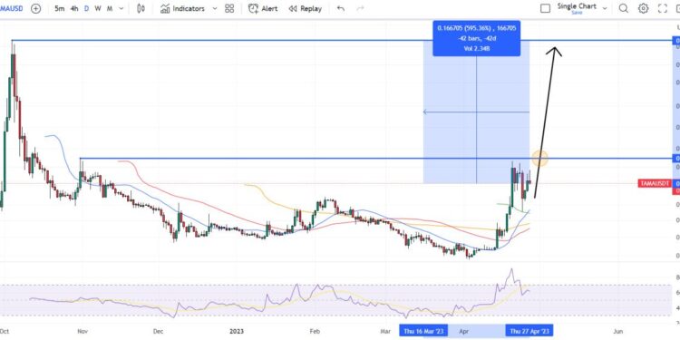
Task: Redo the chart action
Action: [x=360, y=9]
